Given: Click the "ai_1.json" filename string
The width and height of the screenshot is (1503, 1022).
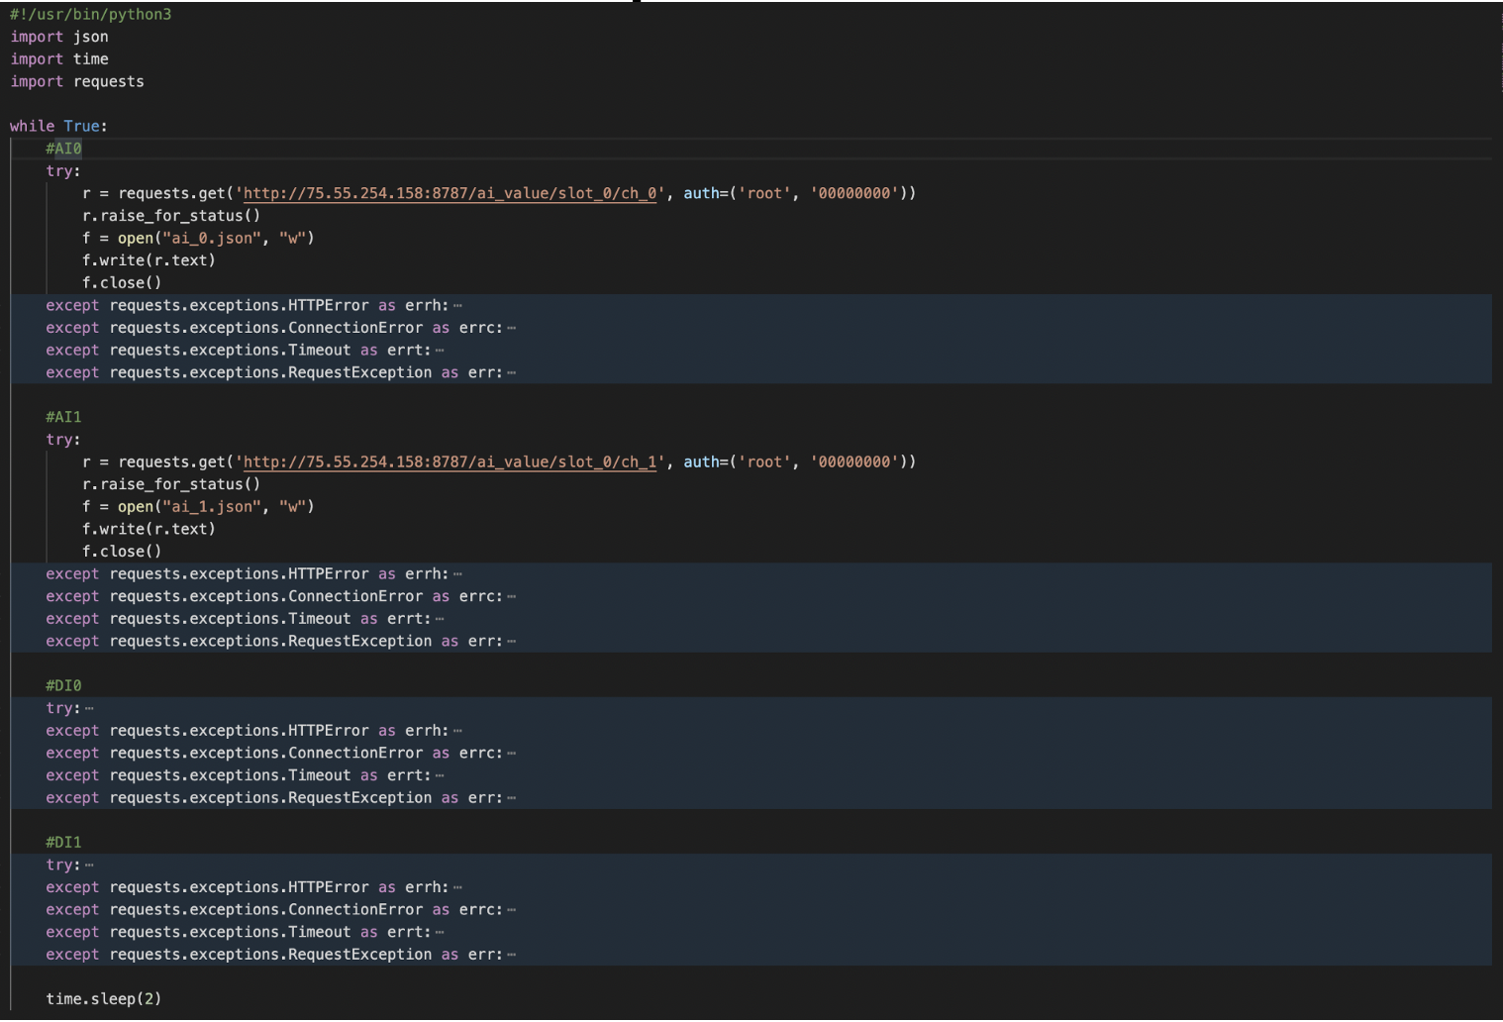Looking at the screenshot, I should tap(212, 507).
